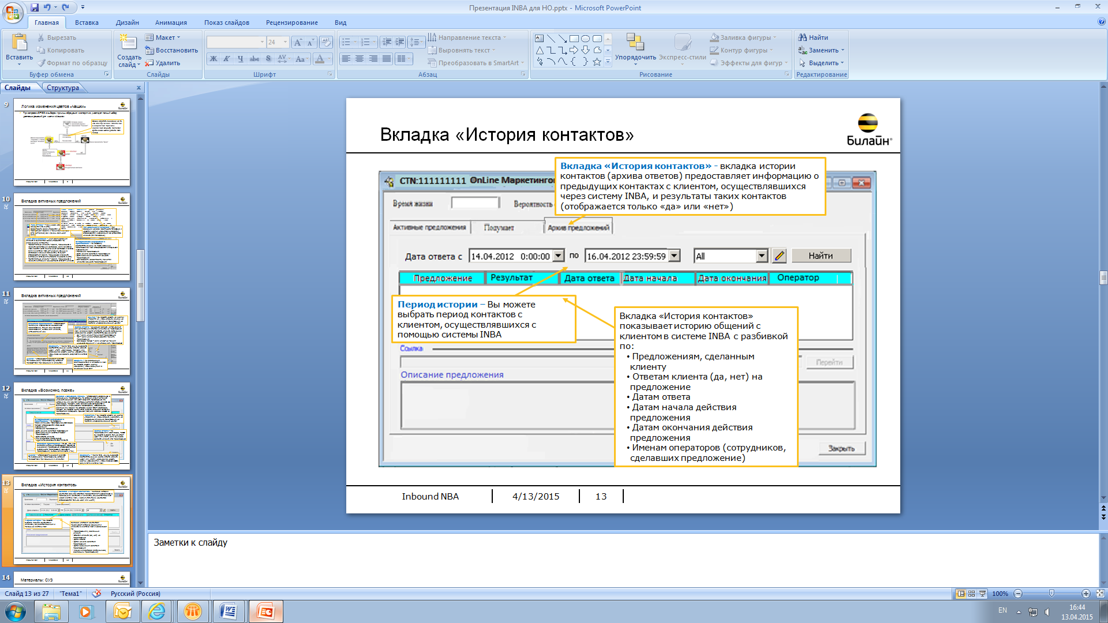Click the clear formatting icon
The width and height of the screenshot is (1108, 623).
point(326,42)
